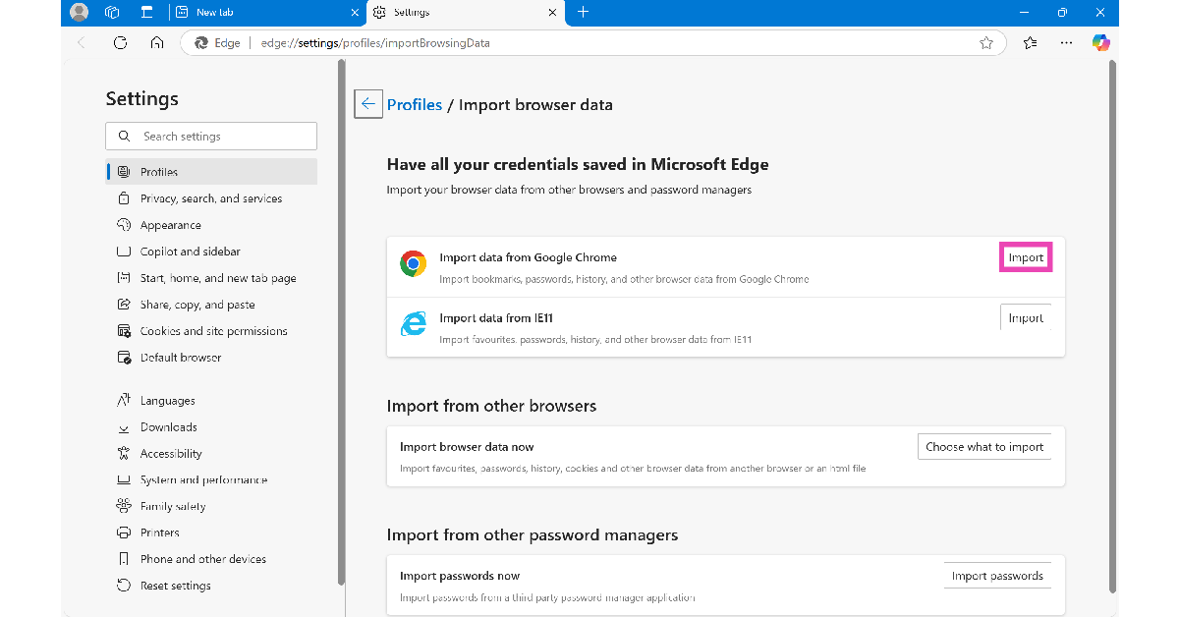Viewport: 1179px width, 617px height.
Task: Click Choose what to import button
Action: 984,446
